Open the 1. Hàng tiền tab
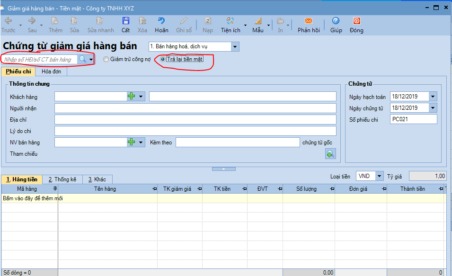Screen dimensions: 452x276 point(22,179)
